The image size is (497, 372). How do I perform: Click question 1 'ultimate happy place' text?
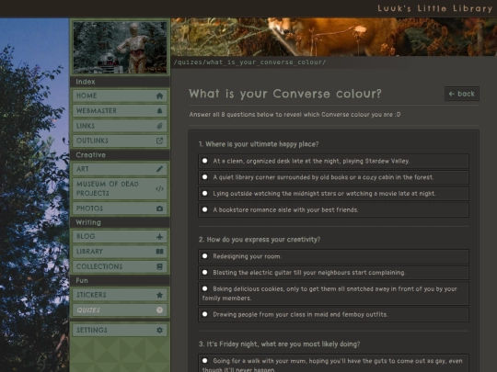click(259, 144)
